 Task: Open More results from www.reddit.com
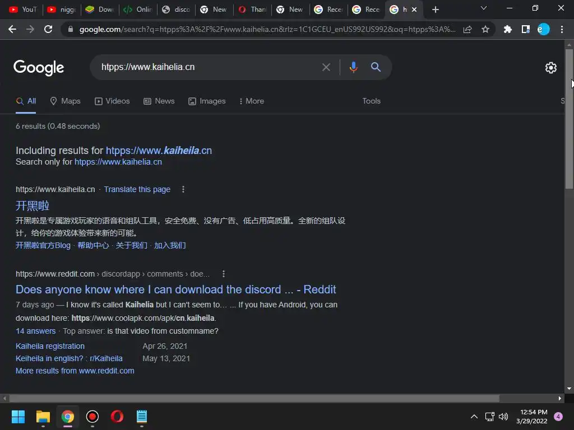click(x=75, y=371)
